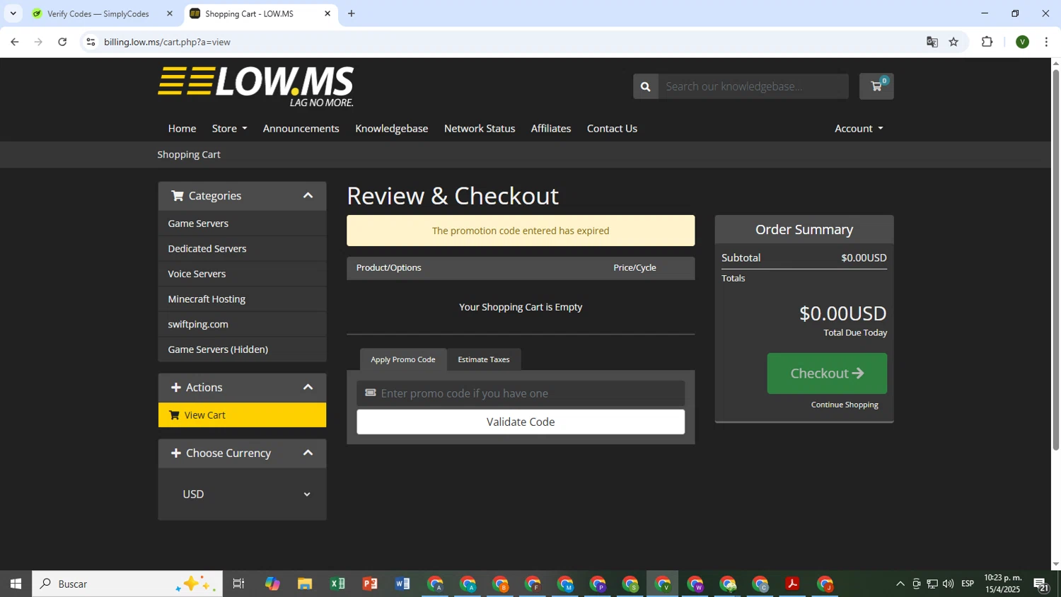Screen dimensions: 1061x597
Task: Select Game Servers (Hidden) category
Action: 242,349
